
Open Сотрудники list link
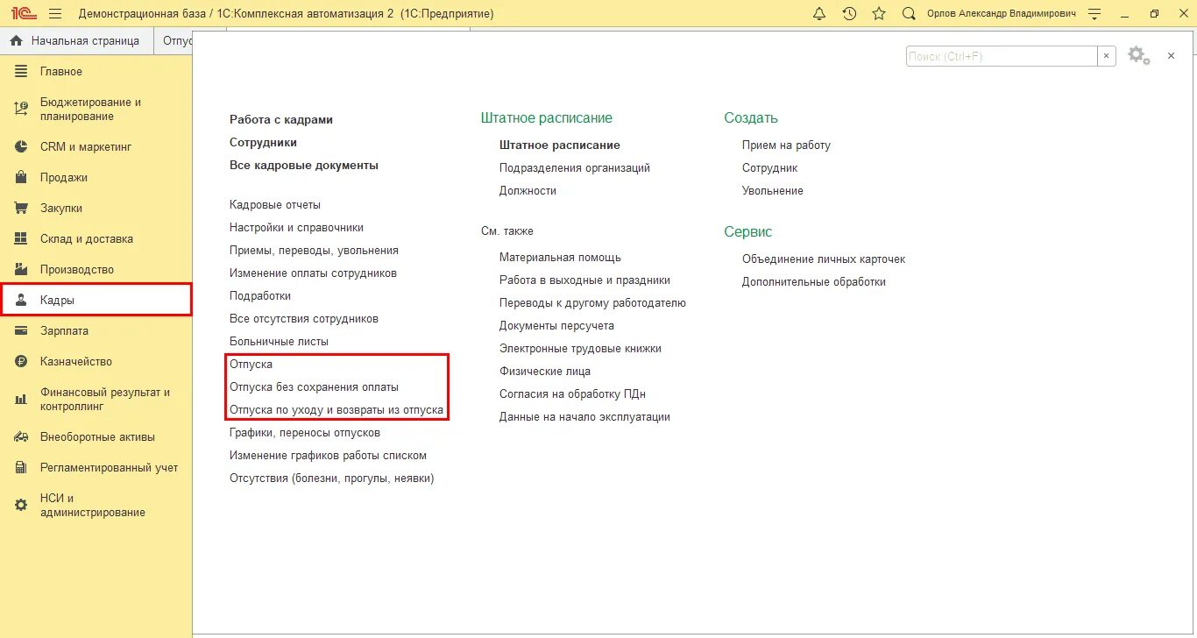click(x=263, y=142)
